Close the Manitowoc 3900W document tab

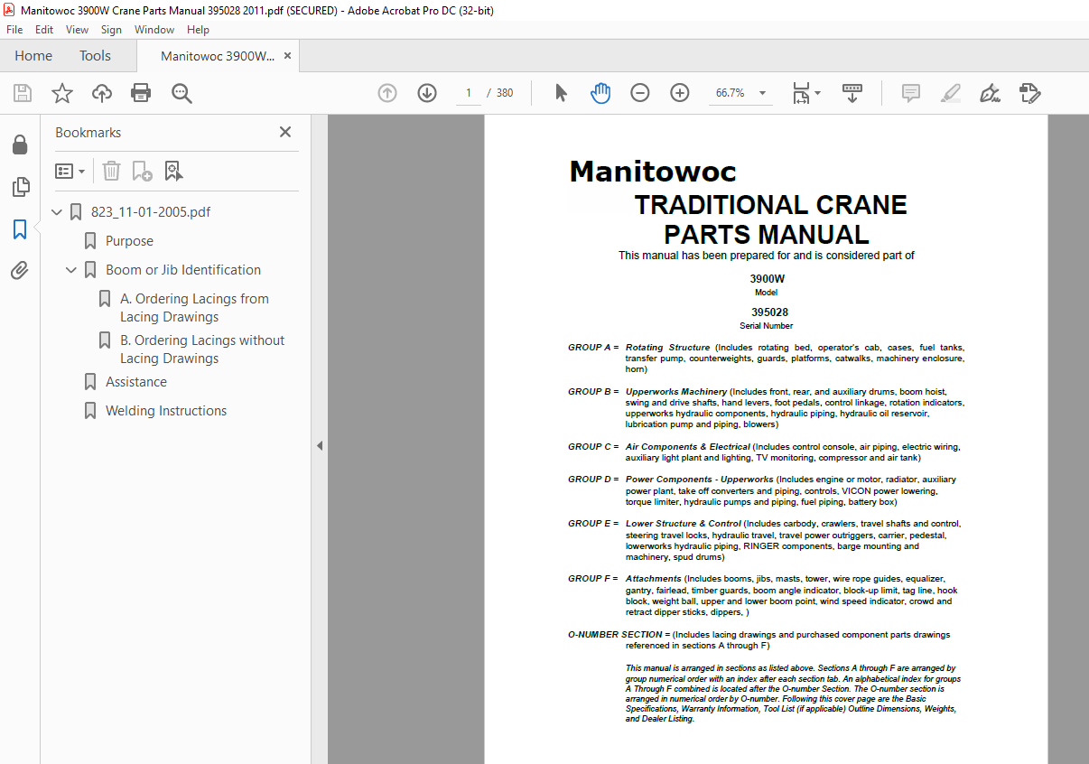[288, 56]
